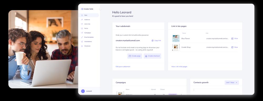Select the Blue Flower page name

tap(185, 39)
